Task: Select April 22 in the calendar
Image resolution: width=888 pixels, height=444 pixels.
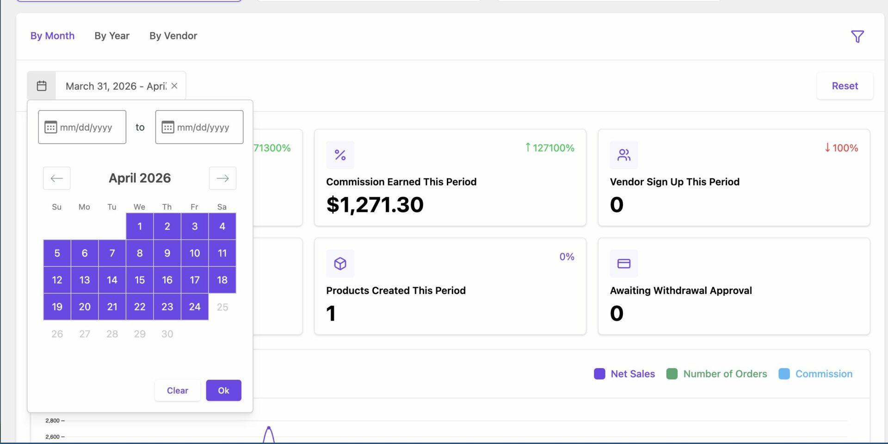Action: point(140,307)
